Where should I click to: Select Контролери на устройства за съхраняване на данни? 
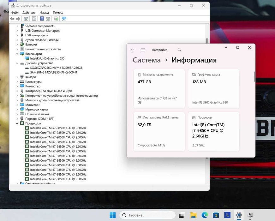[61, 96]
